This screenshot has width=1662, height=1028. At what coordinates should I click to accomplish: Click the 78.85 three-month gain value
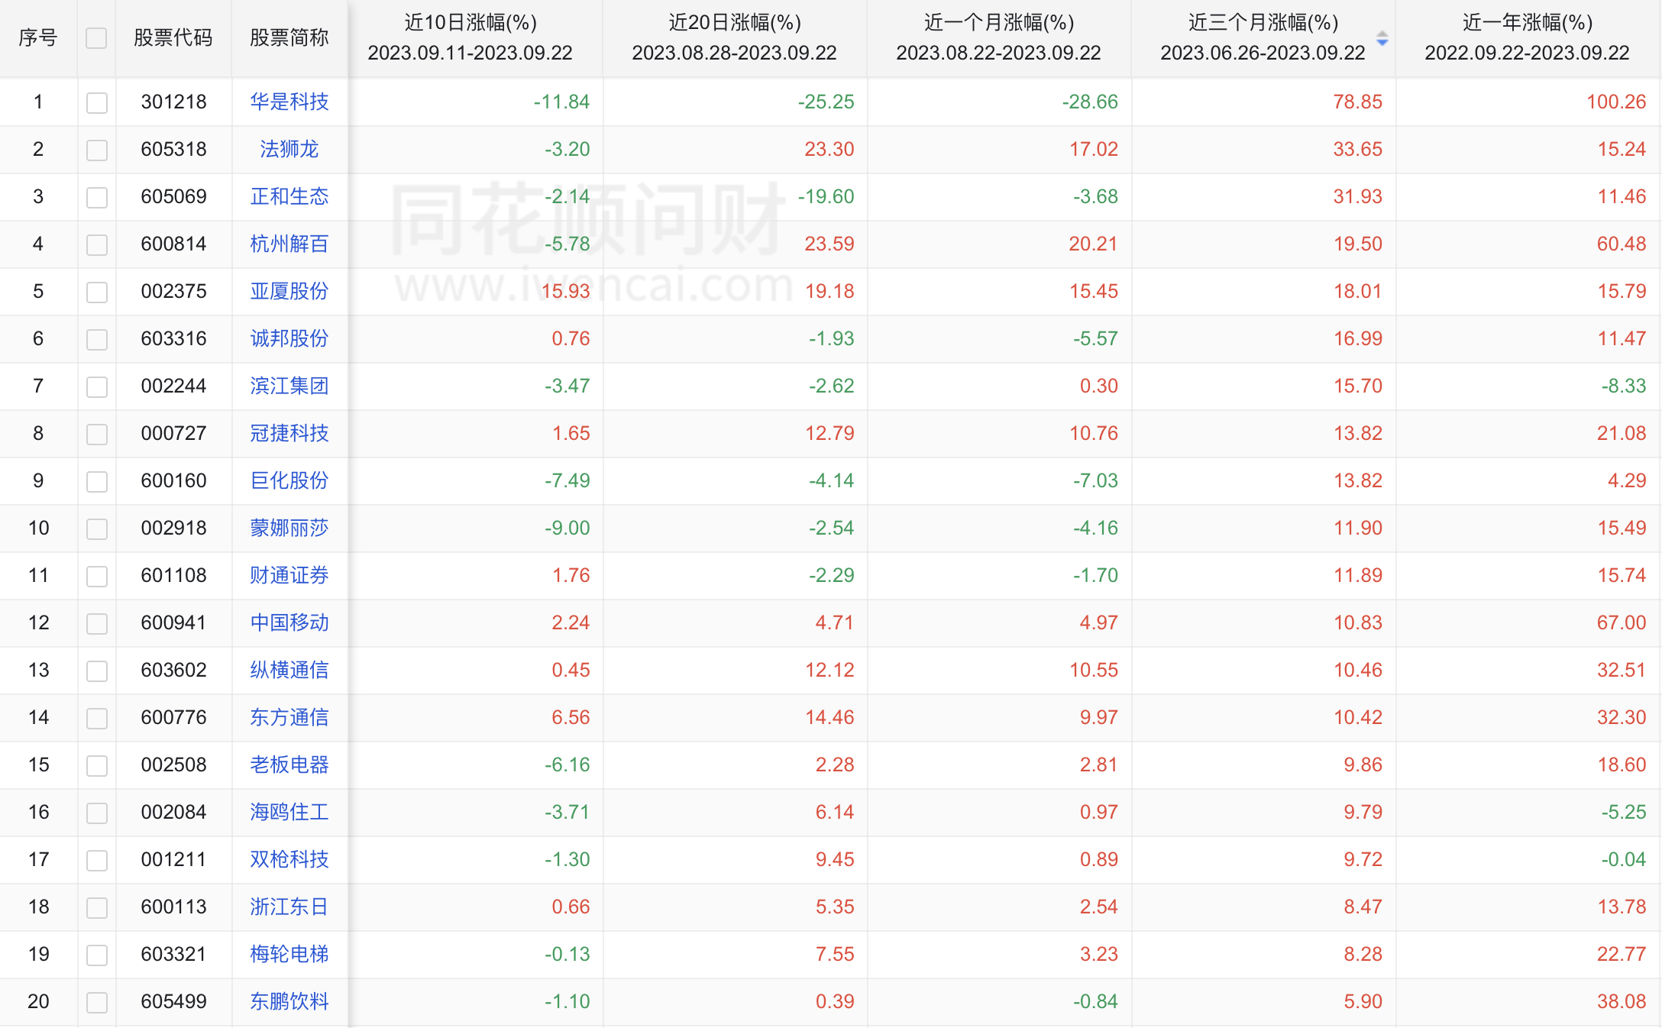[x=1358, y=102]
